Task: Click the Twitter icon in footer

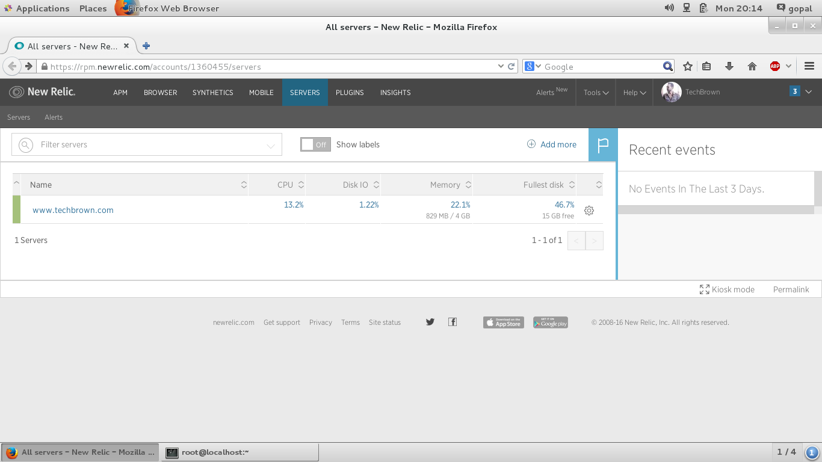Action: click(x=430, y=322)
